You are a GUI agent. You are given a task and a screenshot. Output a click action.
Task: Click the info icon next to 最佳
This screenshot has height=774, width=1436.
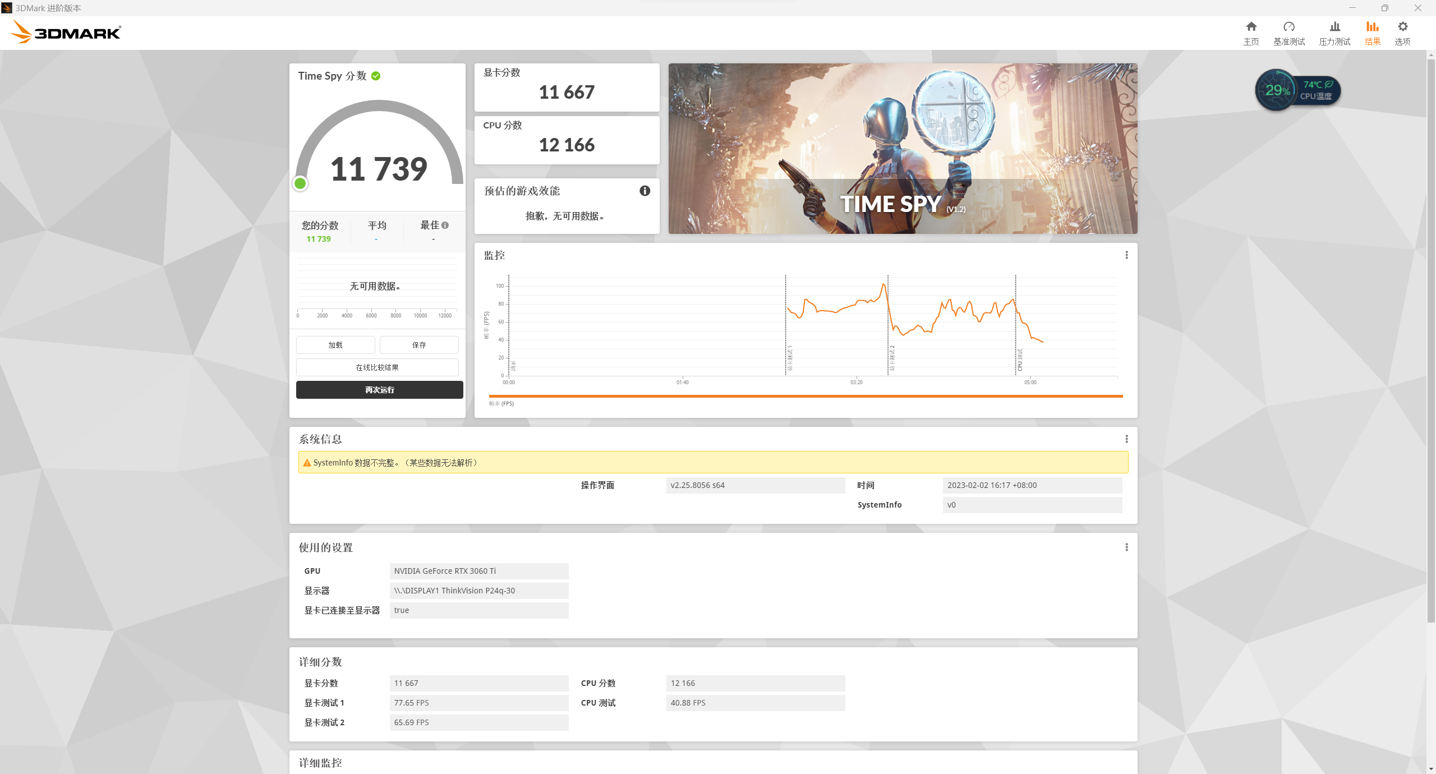click(x=445, y=225)
